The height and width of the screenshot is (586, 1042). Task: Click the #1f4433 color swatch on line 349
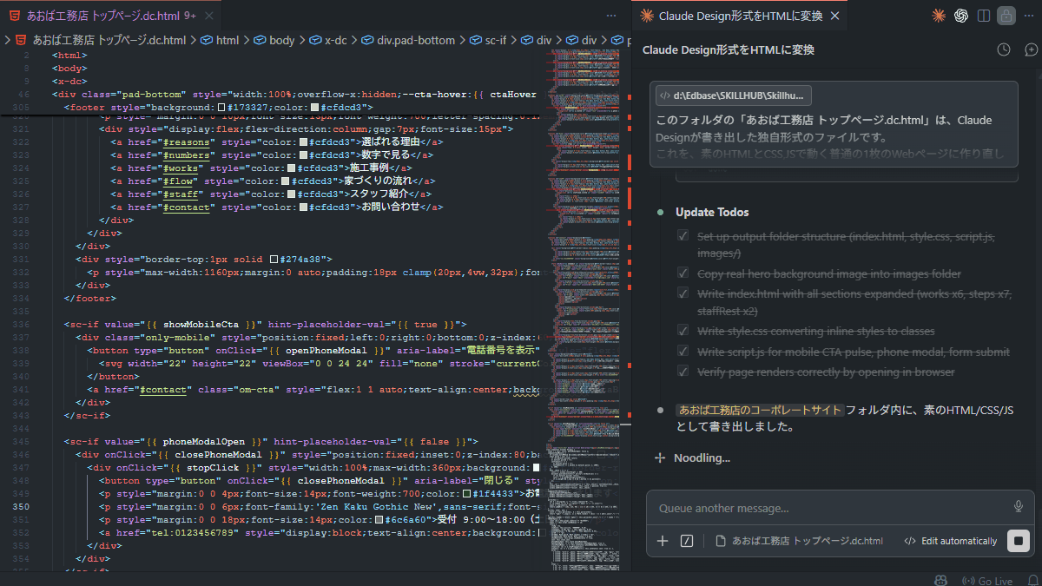click(466, 493)
